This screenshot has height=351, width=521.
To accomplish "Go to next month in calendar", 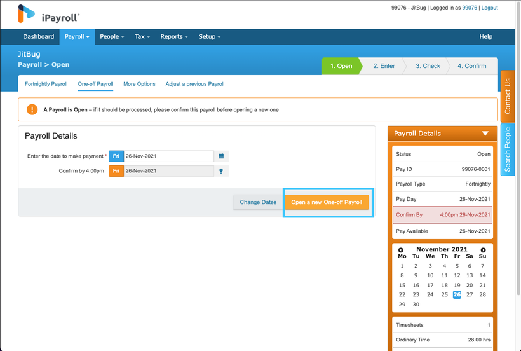I will [483, 250].
